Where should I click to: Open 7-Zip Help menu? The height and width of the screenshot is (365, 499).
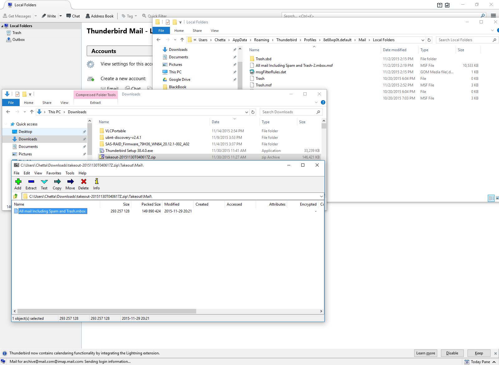[82, 173]
